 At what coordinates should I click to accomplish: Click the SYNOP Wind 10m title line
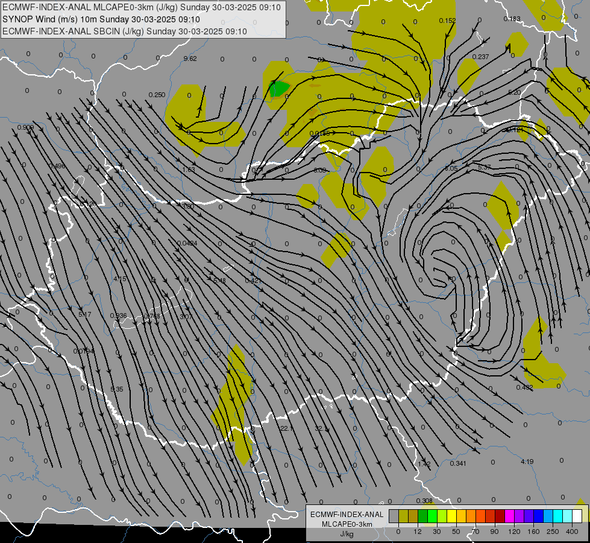coord(101,19)
